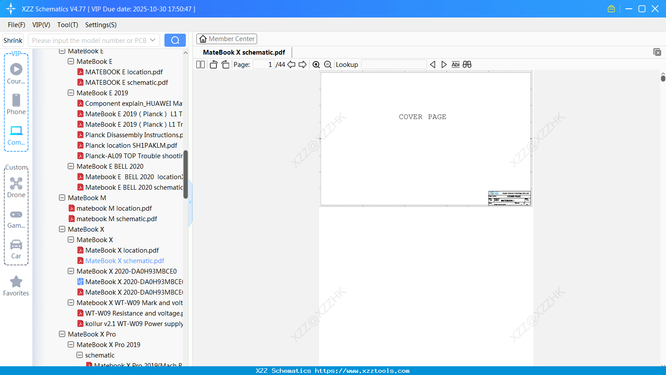Focus the Lookup search field

point(394,65)
